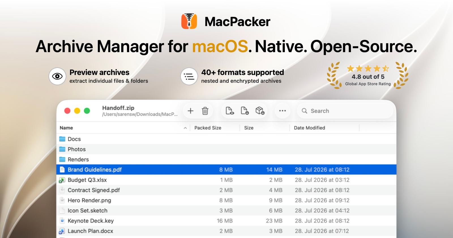Click the preview file icon with eye badge
Viewport: 453px width, 238px height.
tap(230, 110)
